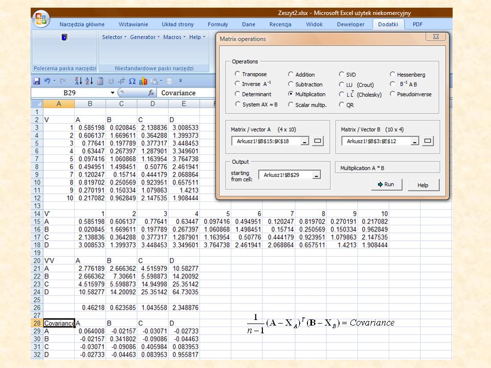The height and width of the screenshot is (368, 491).
Task: Click the equation fraction icon
Action: pyautogui.click(x=122, y=81)
